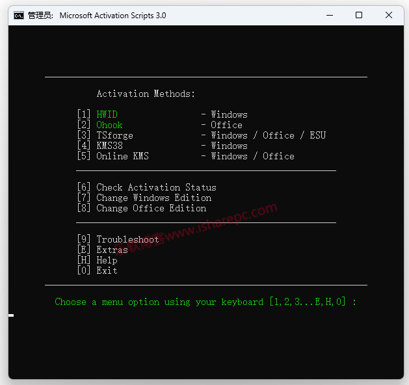
Task: Select the green HWID option text
Action: pyautogui.click(x=107, y=114)
